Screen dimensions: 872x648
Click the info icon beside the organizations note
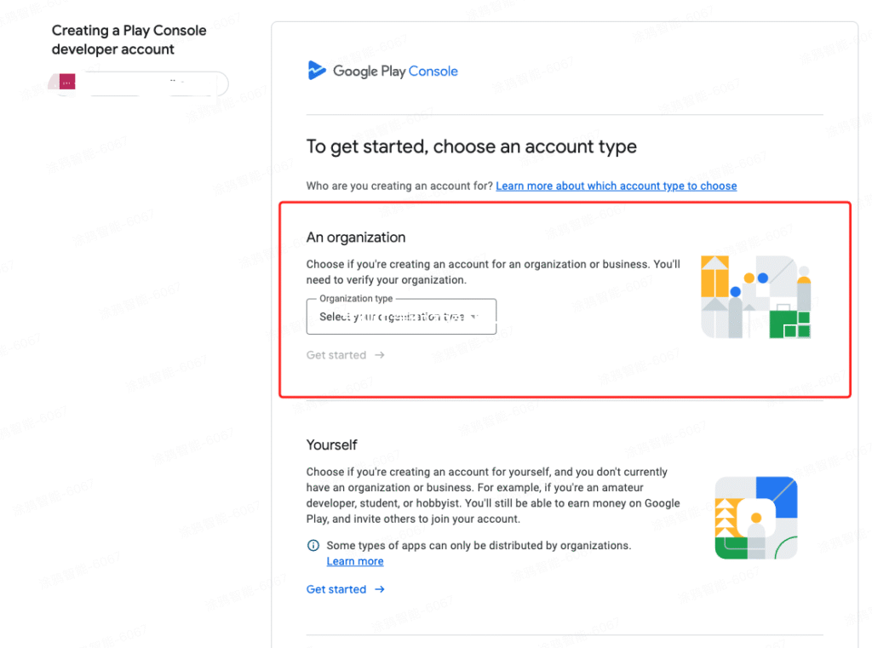(x=313, y=546)
